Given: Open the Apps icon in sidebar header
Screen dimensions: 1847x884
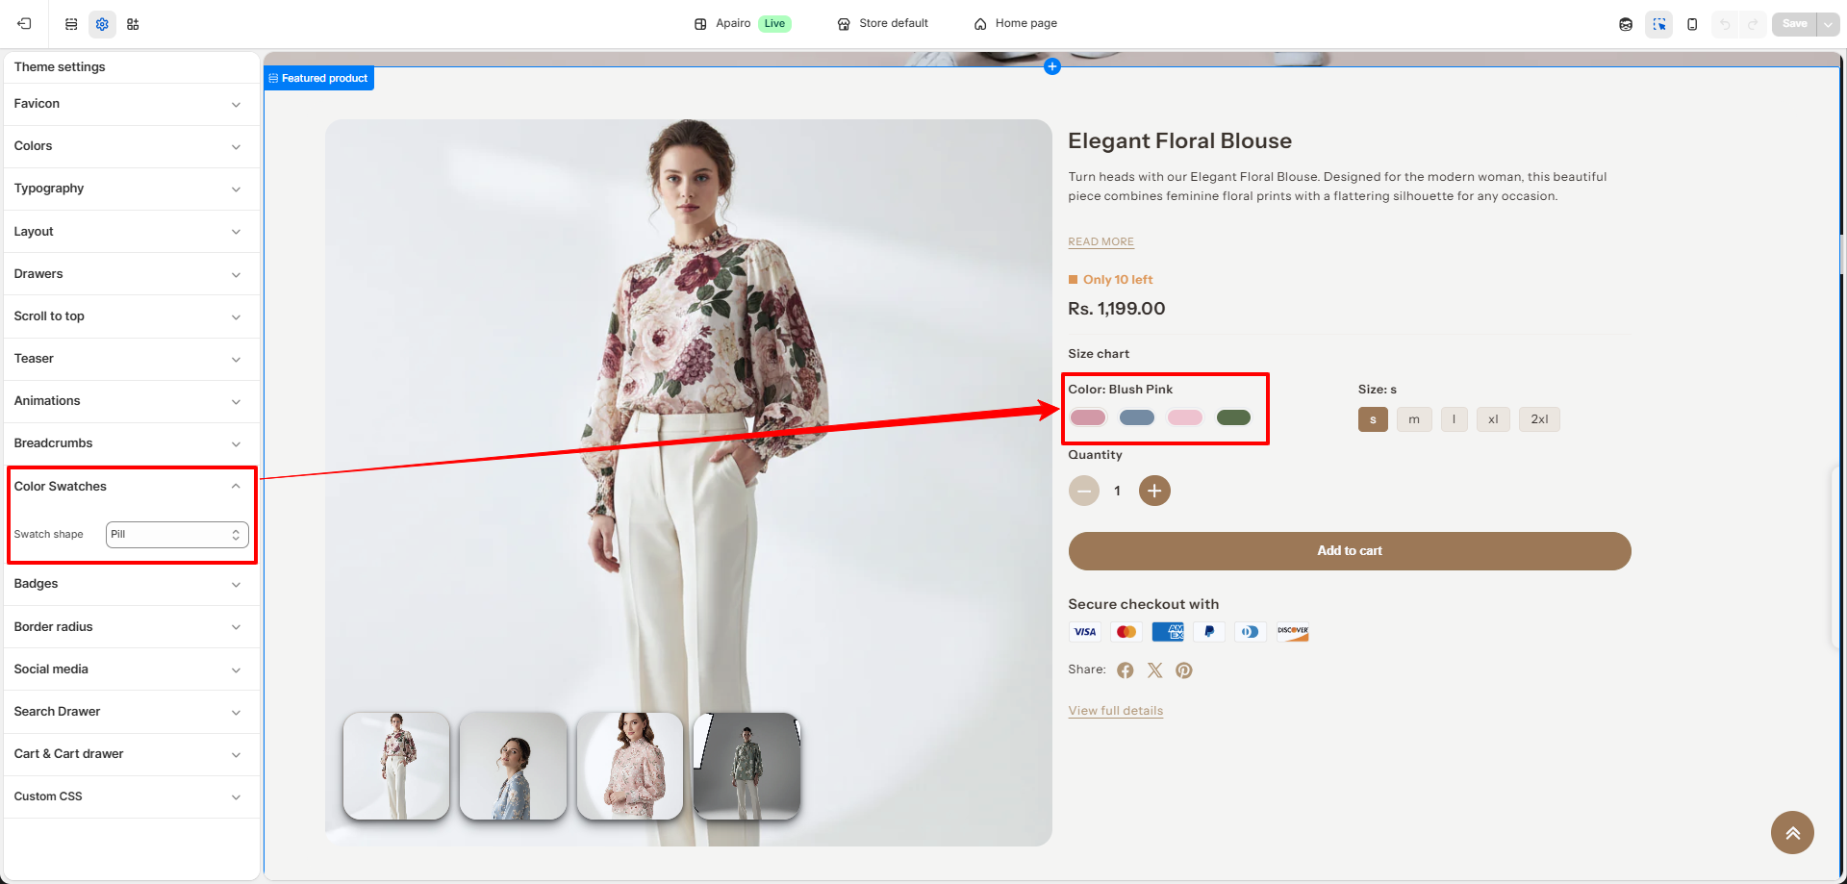Looking at the screenshot, I should point(133,24).
